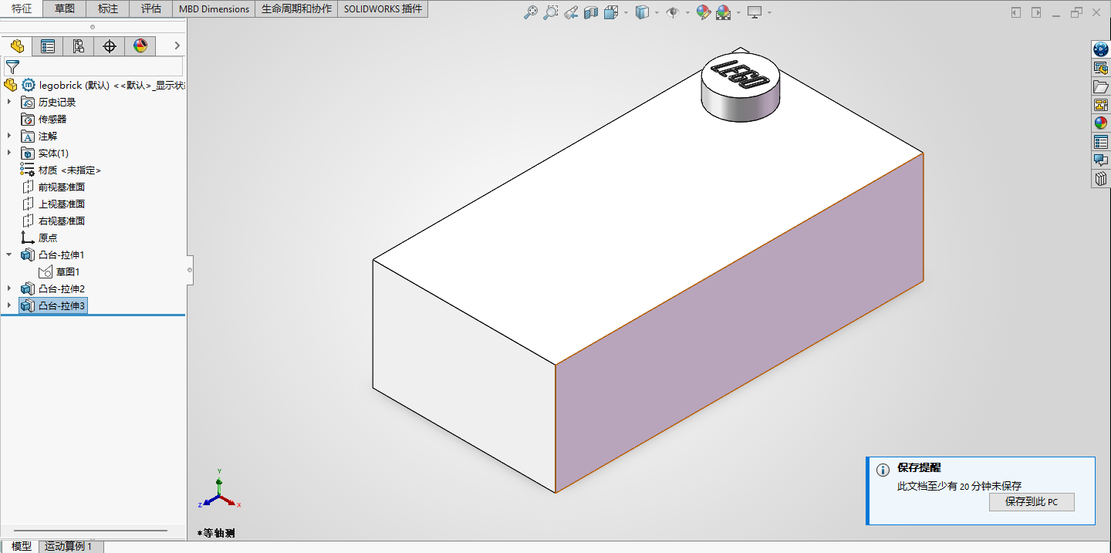Image resolution: width=1111 pixels, height=553 pixels.
Task: Open View Orientation dropdown arrow
Action: click(x=626, y=12)
